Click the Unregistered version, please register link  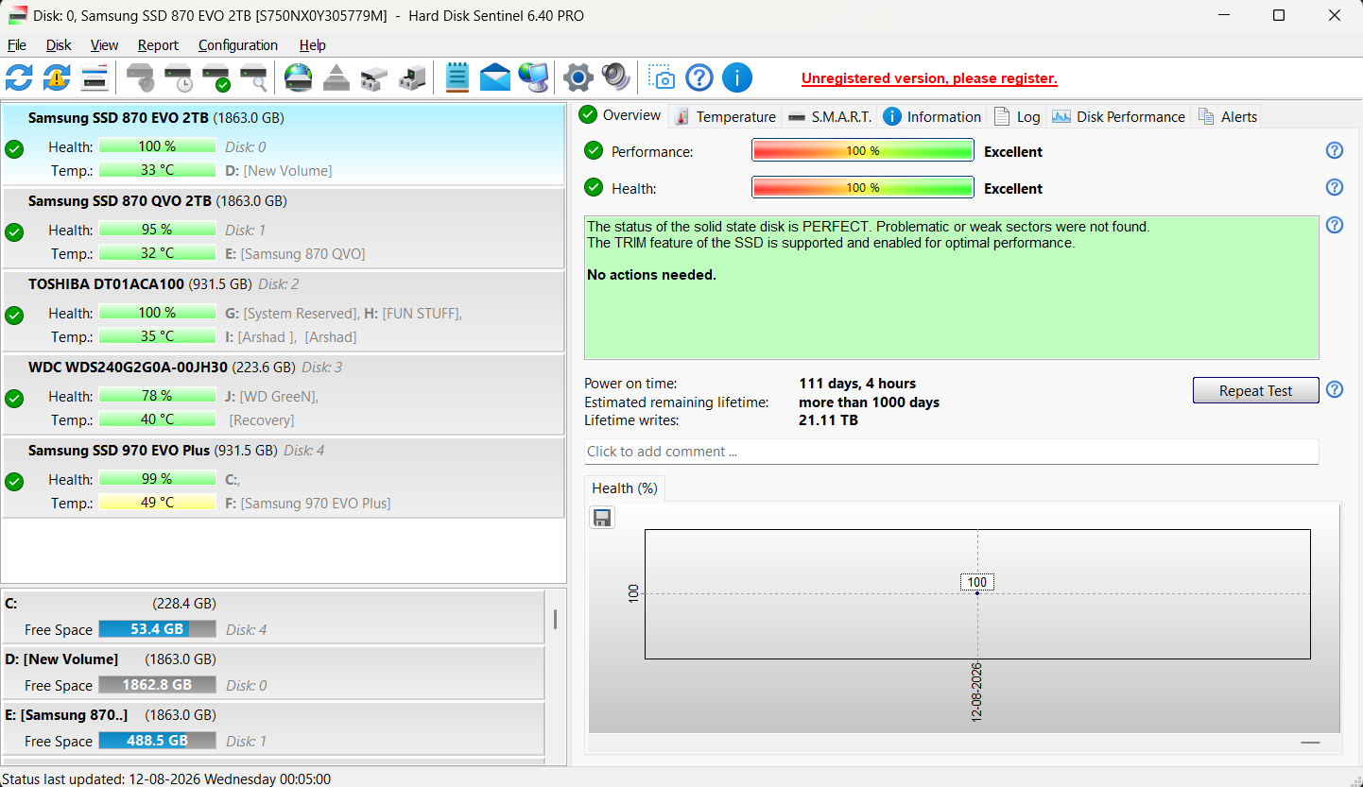929,78
